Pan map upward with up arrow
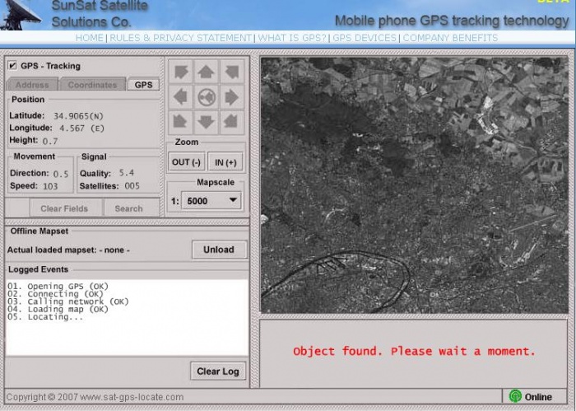The width and height of the screenshot is (576, 411). pos(206,72)
